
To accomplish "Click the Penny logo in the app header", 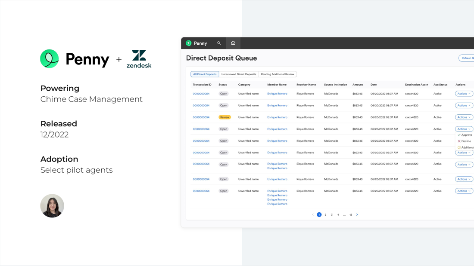I will [196, 43].
